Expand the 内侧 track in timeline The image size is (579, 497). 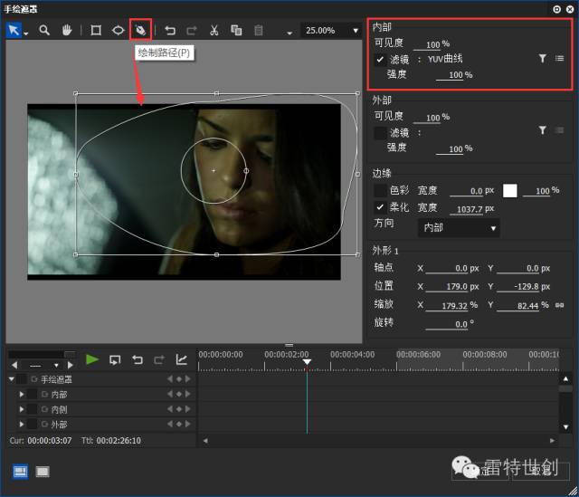point(22,409)
